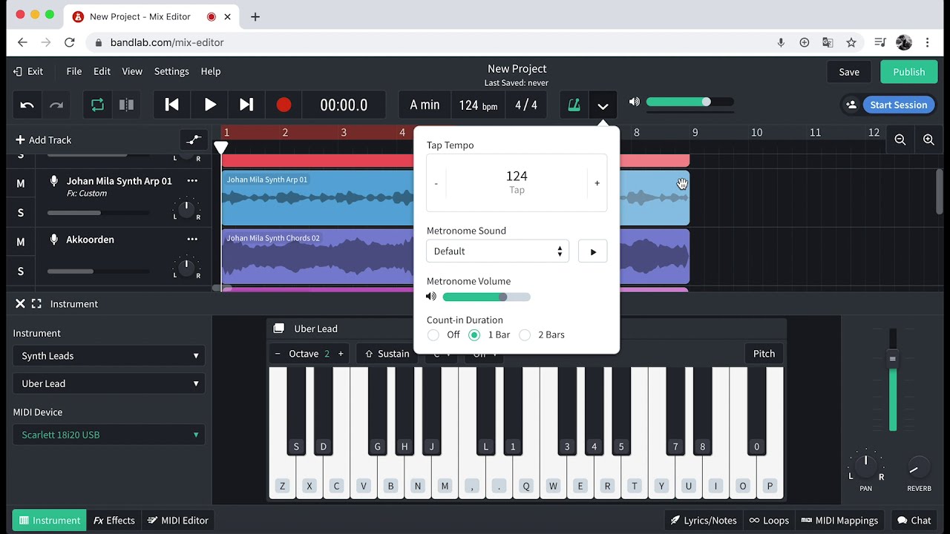The image size is (950, 534).
Task: Mute master volume speaker icon
Action: (635, 102)
